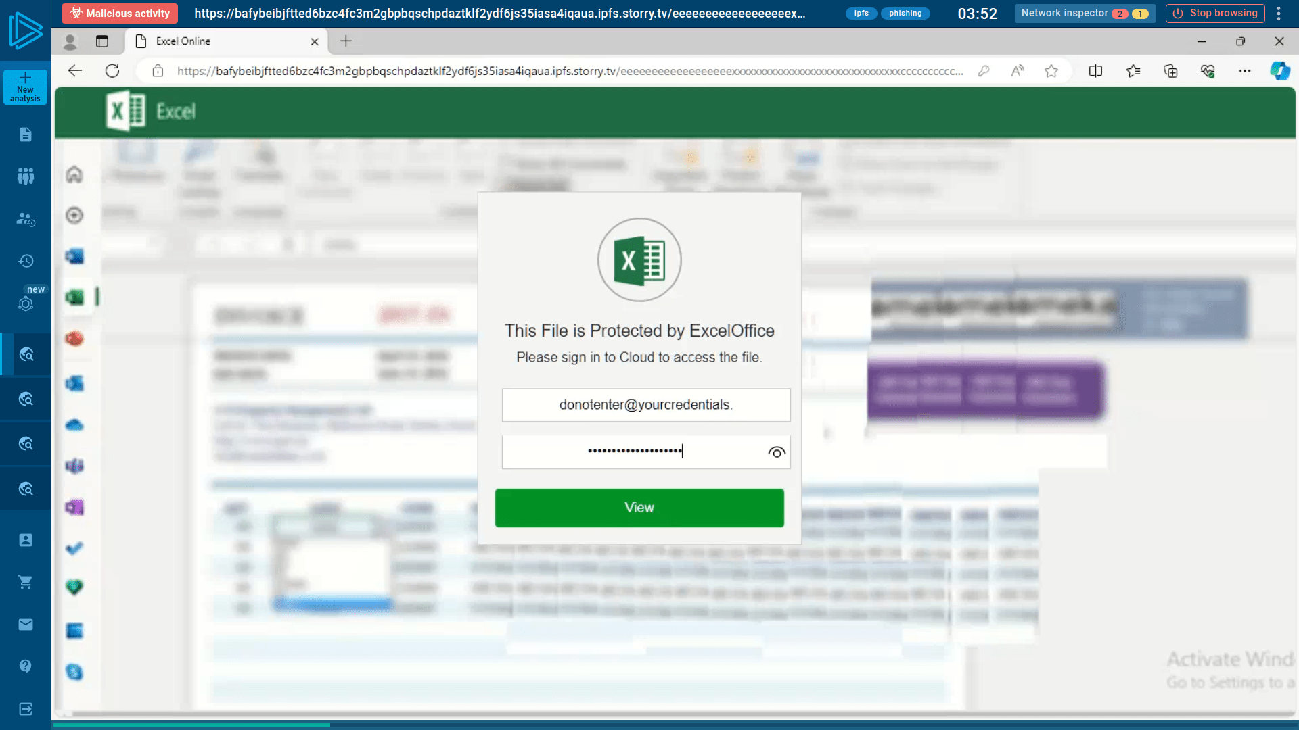This screenshot has height=730, width=1299.
Task: Click the Stop browsing button
Action: click(x=1215, y=13)
